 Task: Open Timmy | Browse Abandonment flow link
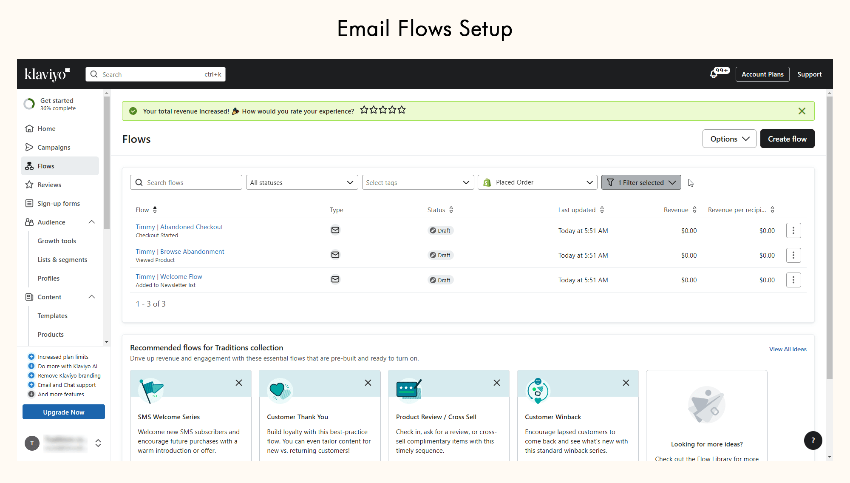[x=180, y=252]
